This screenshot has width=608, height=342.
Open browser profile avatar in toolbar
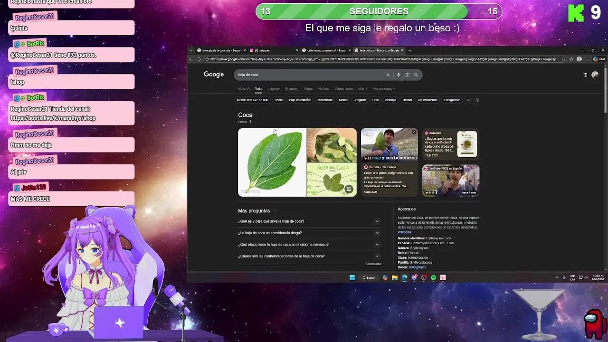(579, 59)
